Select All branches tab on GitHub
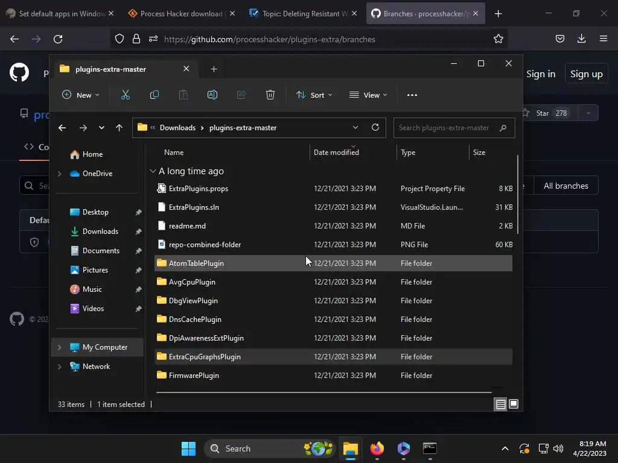The height and width of the screenshot is (463, 618). (565, 186)
